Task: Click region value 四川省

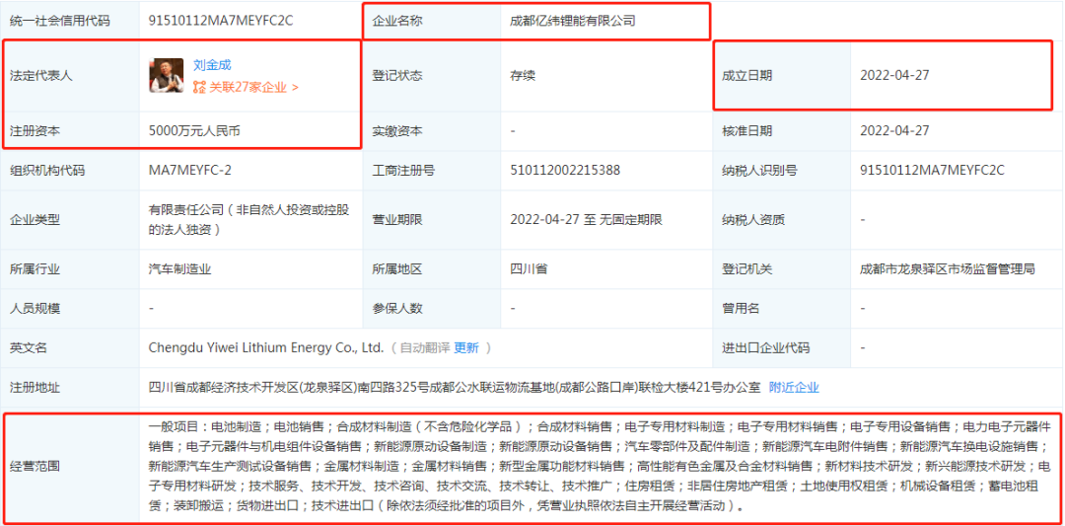Action: pos(529,268)
